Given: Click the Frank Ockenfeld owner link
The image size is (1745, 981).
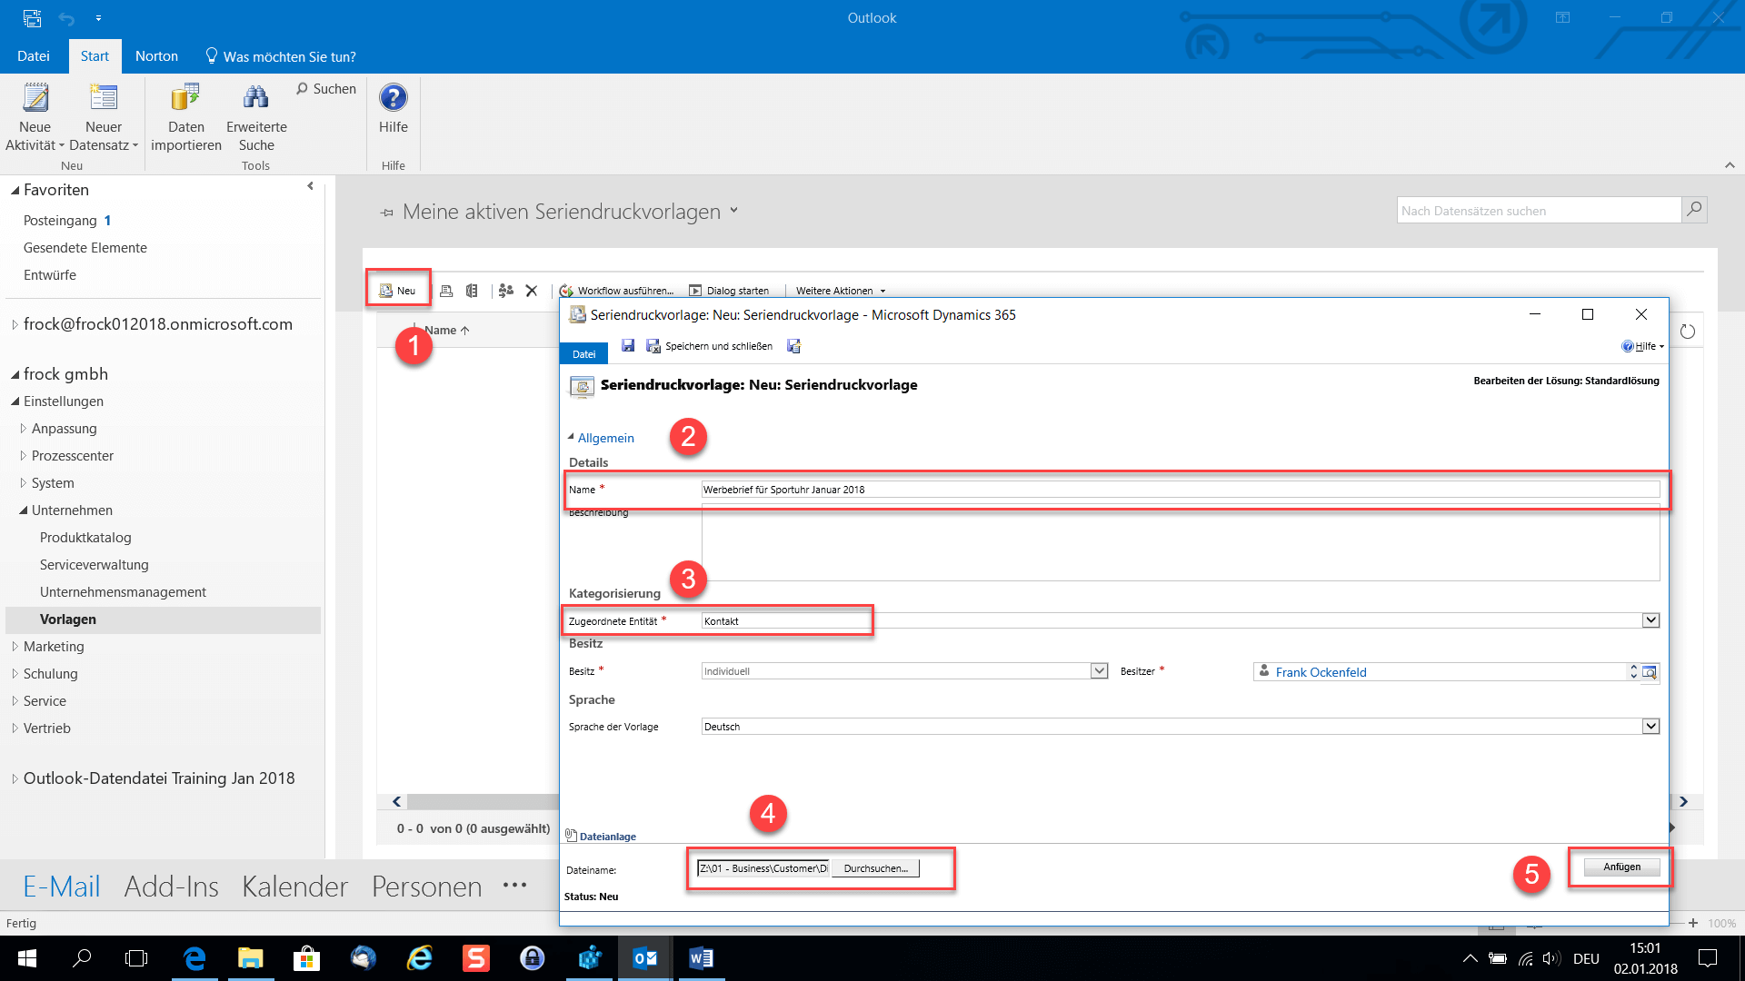Looking at the screenshot, I should click(1321, 672).
